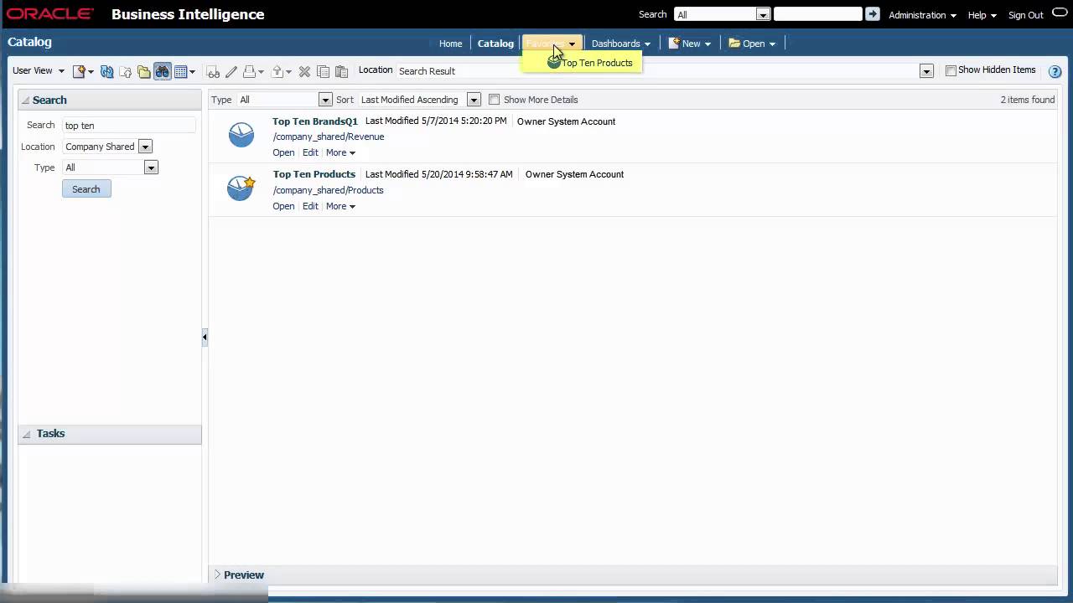Click Top Ten Products title in results
Viewport: 1073px width, 603px height.
click(x=314, y=174)
